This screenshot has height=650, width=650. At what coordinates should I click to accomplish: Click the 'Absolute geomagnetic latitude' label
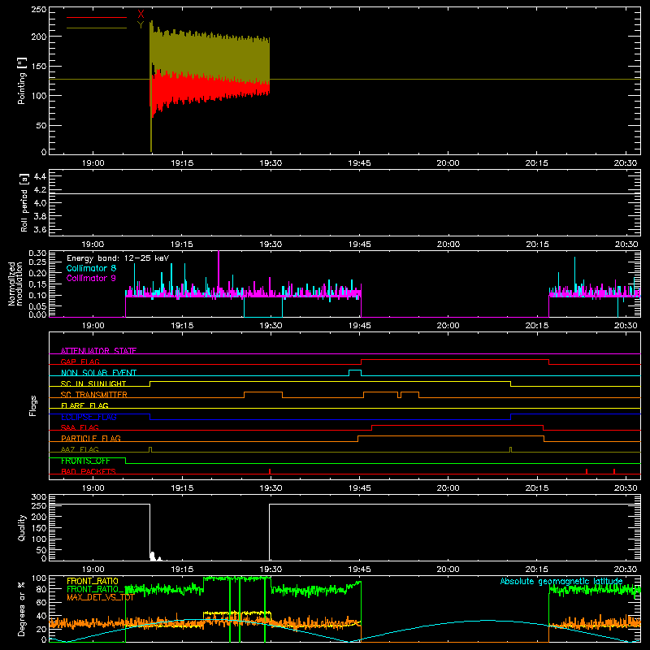click(x=561, y=582)
